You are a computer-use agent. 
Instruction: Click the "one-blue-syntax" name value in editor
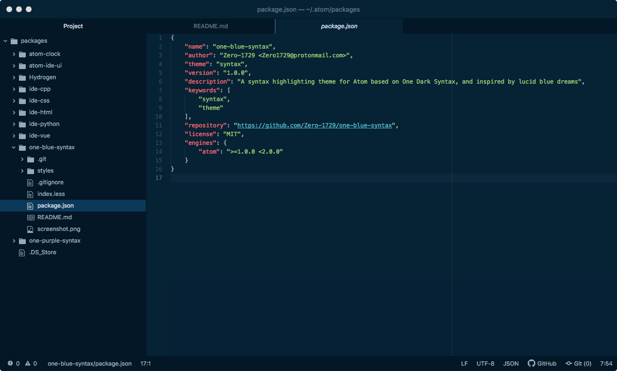coord(242,47)
